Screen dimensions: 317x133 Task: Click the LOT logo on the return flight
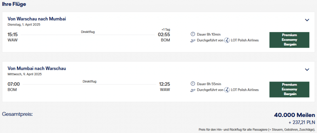(x=227, y=90)
